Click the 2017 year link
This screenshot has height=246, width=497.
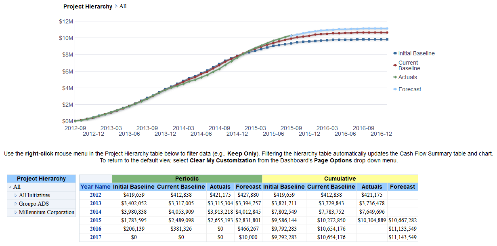pos(96,237)
